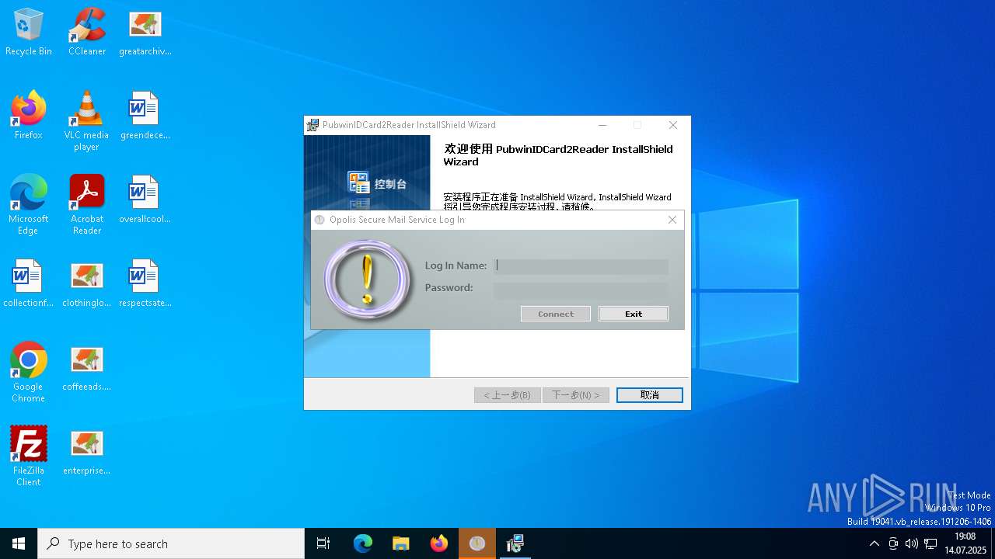The width and height of the screenshot is (995, 559).
Task: Show hidden system tray icons
Action: [875, 543]
